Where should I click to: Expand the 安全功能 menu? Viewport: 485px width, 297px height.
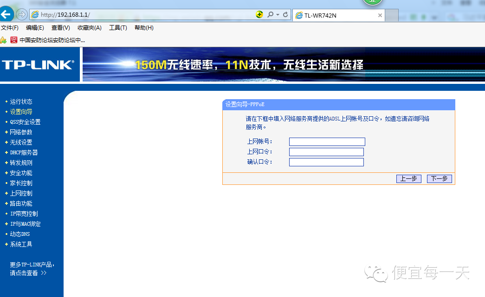(x=21, y=173)
